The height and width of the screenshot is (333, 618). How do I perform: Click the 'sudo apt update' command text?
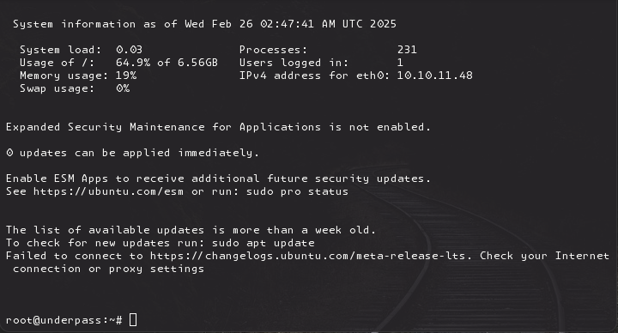[264, 243]
